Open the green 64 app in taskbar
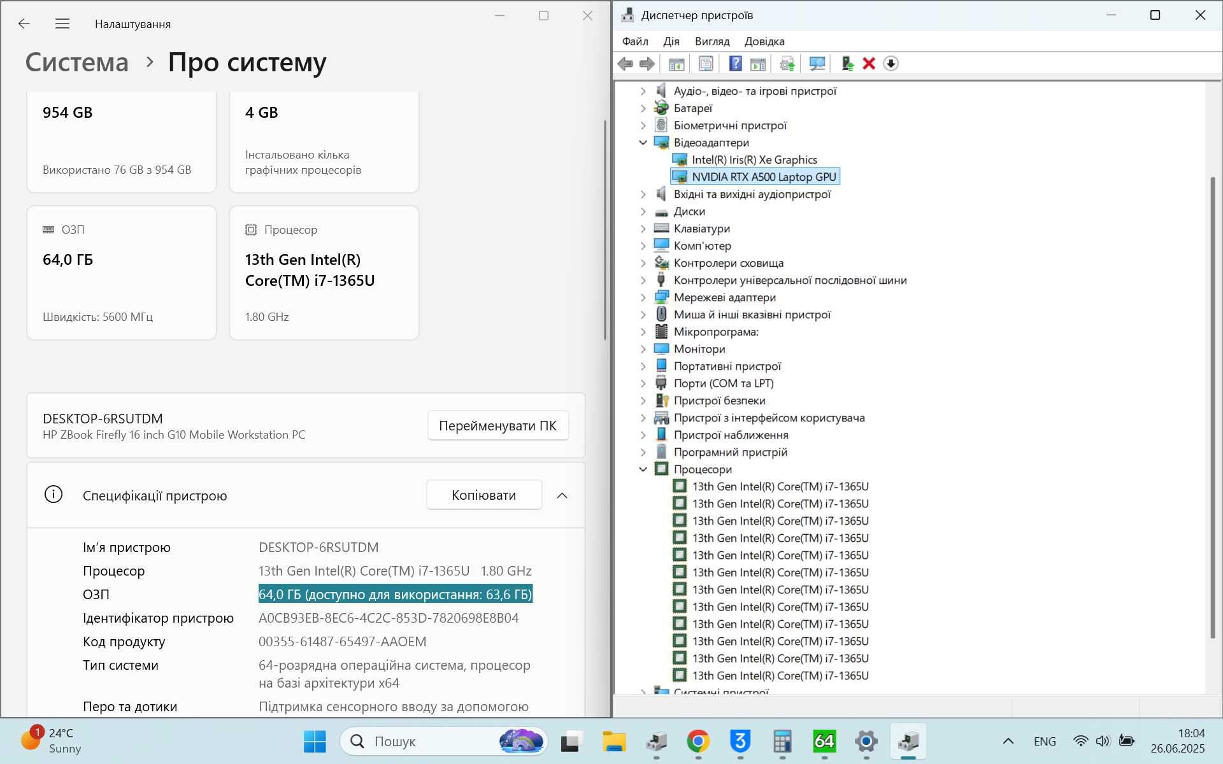This screenshot has height=764, width=1223. pos(824,741)
